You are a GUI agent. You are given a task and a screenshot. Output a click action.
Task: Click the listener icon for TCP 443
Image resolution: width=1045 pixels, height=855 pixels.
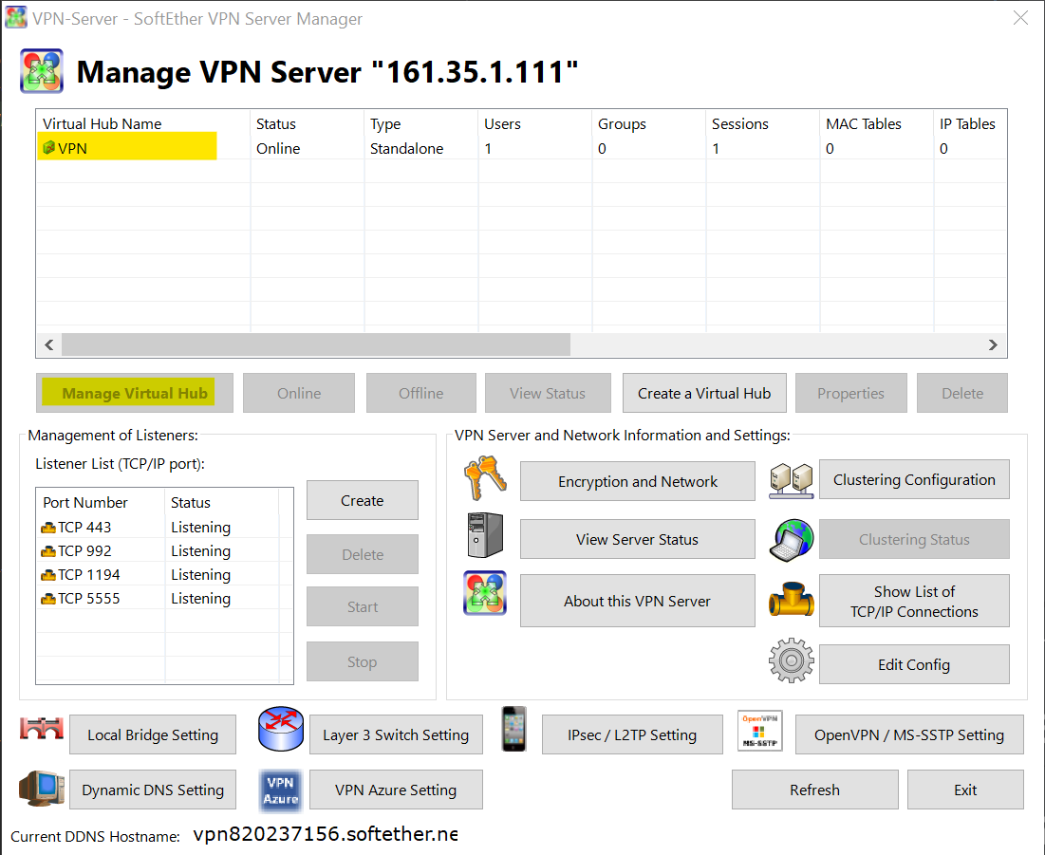click(x=48, y=528)
